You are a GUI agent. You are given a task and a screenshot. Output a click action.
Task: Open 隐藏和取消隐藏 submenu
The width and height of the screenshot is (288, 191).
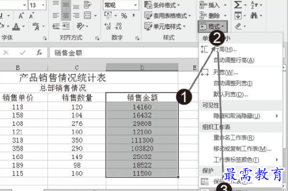point(241,116)
